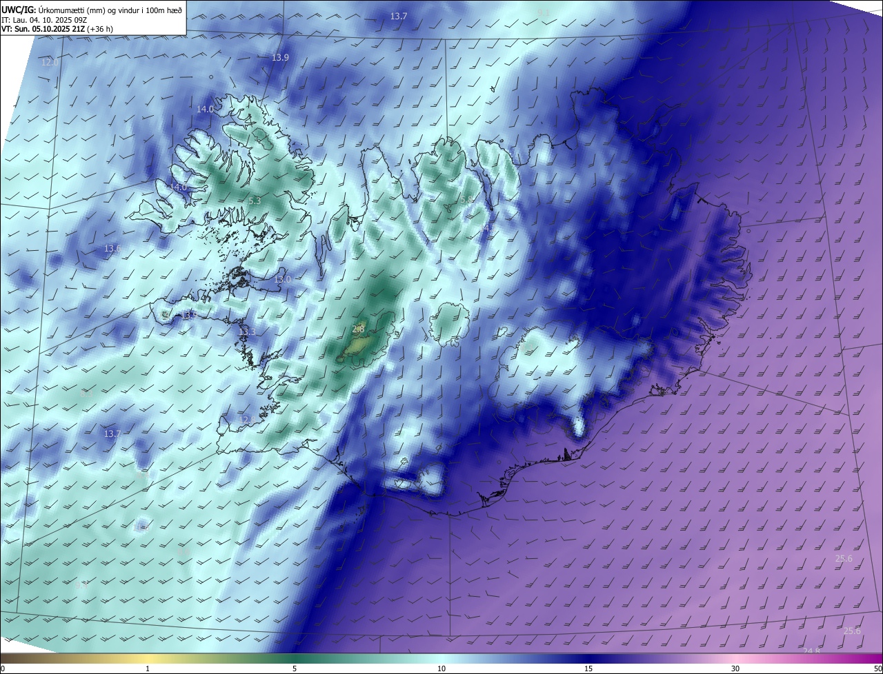Click the 50 tick on the colour scale
This screenshot has height=674, width=883.
[877, 668]
